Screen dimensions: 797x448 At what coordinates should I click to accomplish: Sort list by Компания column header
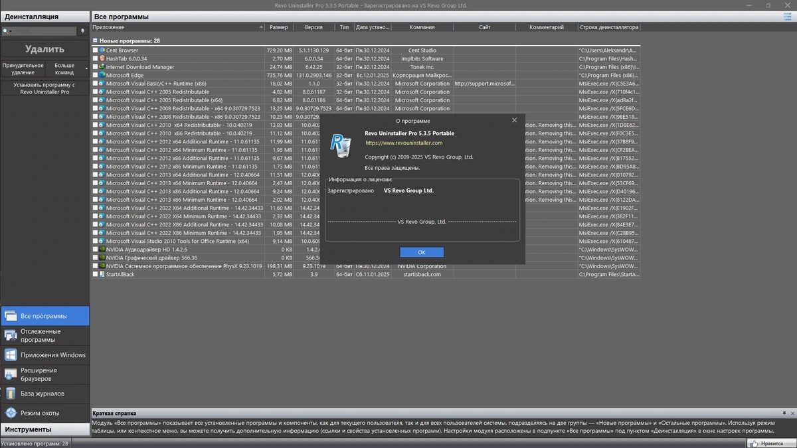pos(422,27)
